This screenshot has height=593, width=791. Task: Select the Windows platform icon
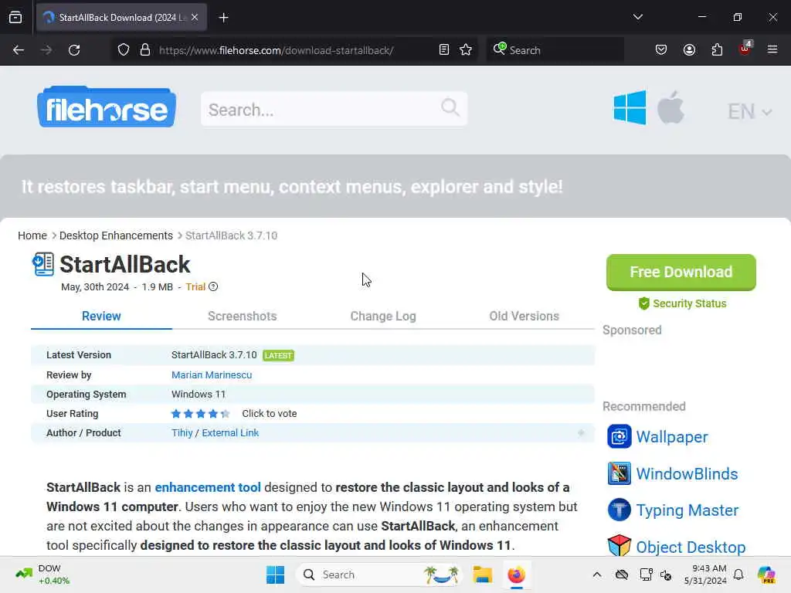pyautogui.click(x=630, y=107)
